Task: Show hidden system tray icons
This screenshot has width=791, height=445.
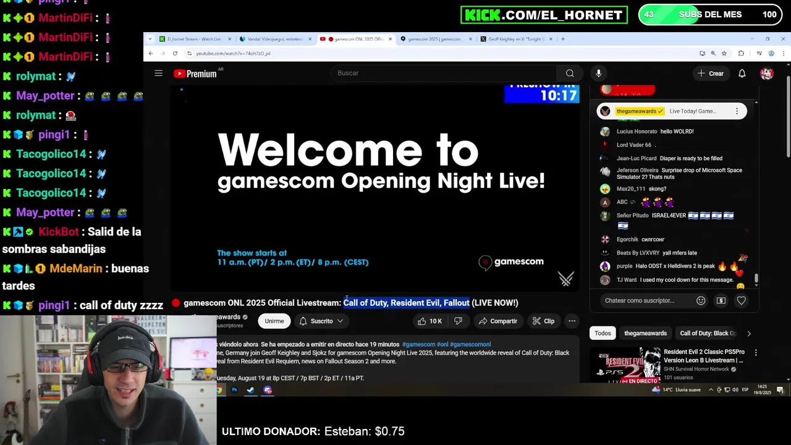Action: point(711,390)
